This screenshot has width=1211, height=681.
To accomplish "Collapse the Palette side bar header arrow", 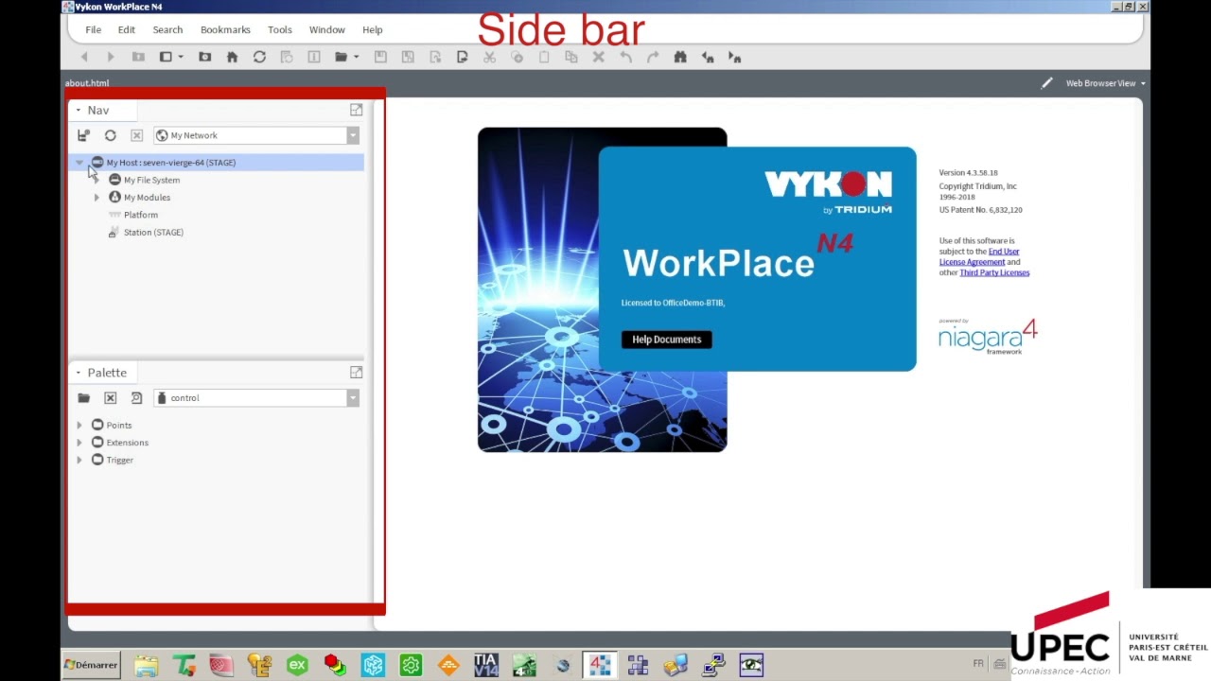I will pyautogui.click(x=79, y=373).
